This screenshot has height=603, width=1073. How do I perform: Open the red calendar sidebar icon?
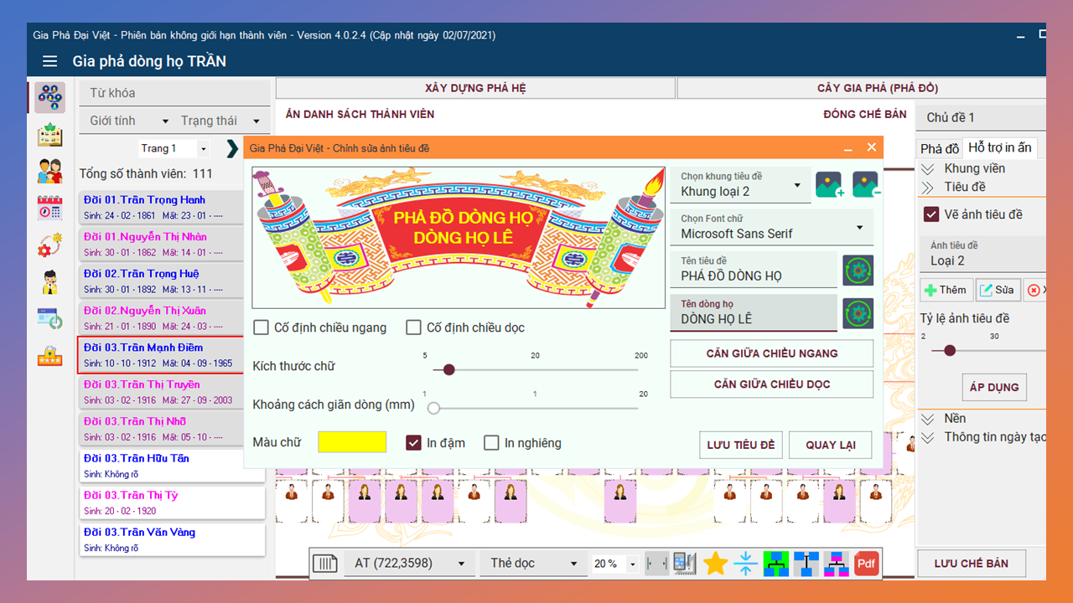click(x=50, y=208)
